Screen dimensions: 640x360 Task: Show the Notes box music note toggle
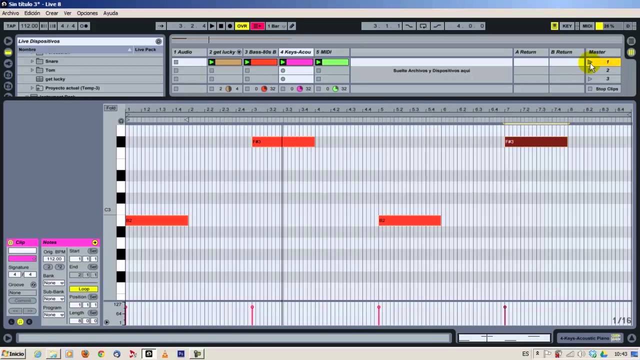point(20,322)
